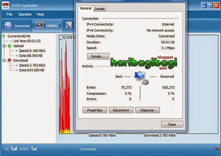Image resolution: width=221 pixels, height=156 pixels.
Task: Click the Diagnose button
Action: (x=147, y=110)
